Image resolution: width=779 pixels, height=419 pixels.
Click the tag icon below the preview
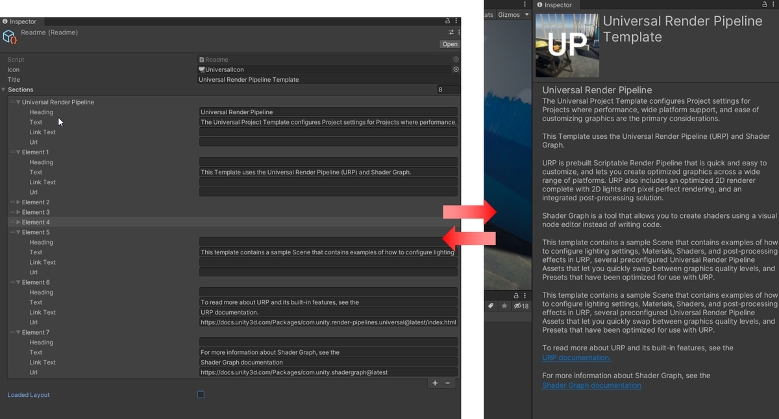491,305
